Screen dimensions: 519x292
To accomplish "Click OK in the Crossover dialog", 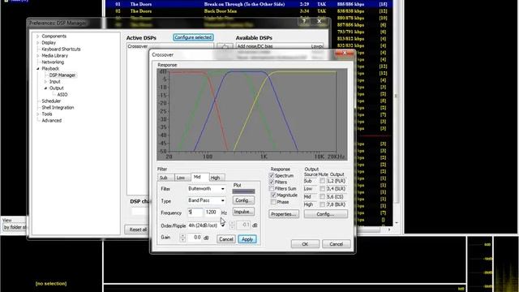I will pyautogui.click(x=305, y=244).
